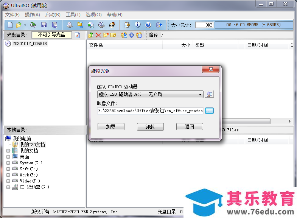
Task: Open the 文件(F) menu
Action: tap(12, 15)
